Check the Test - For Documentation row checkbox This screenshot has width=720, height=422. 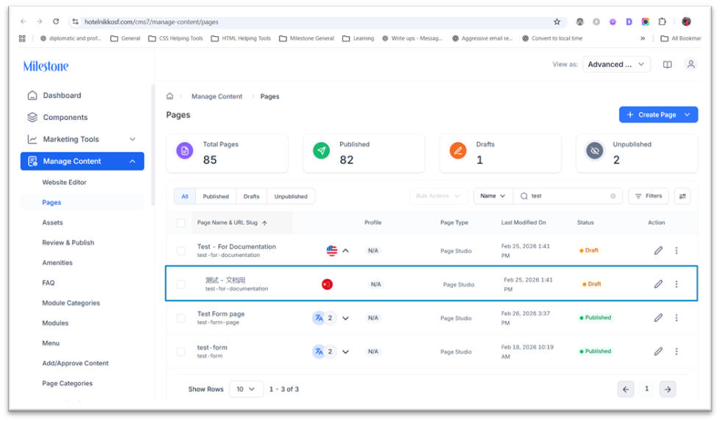pos(181,250)
